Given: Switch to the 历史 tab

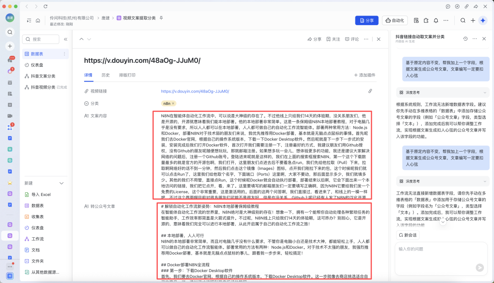Looking at the screenshot, I should click(106, 75).
